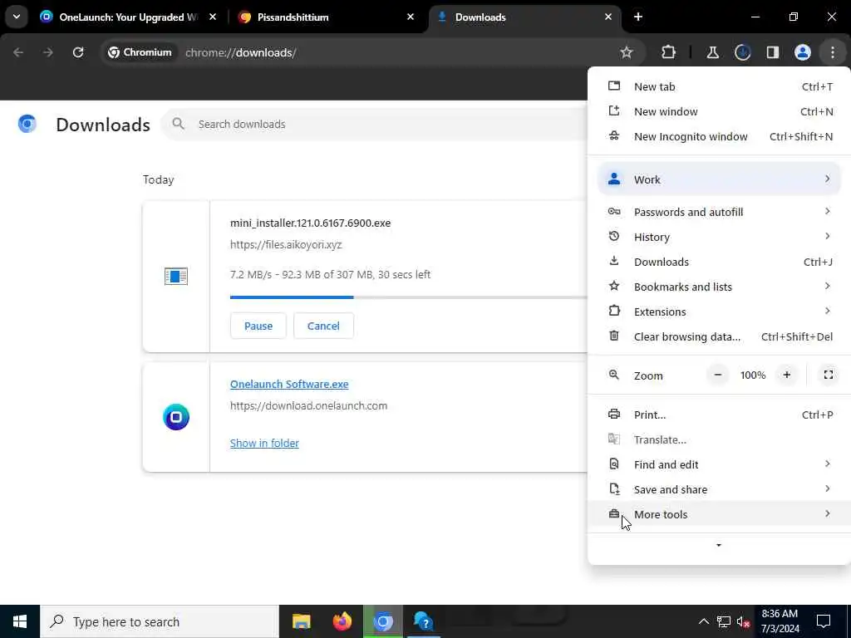
Task: Select New tab menu item
Action: 719,86
